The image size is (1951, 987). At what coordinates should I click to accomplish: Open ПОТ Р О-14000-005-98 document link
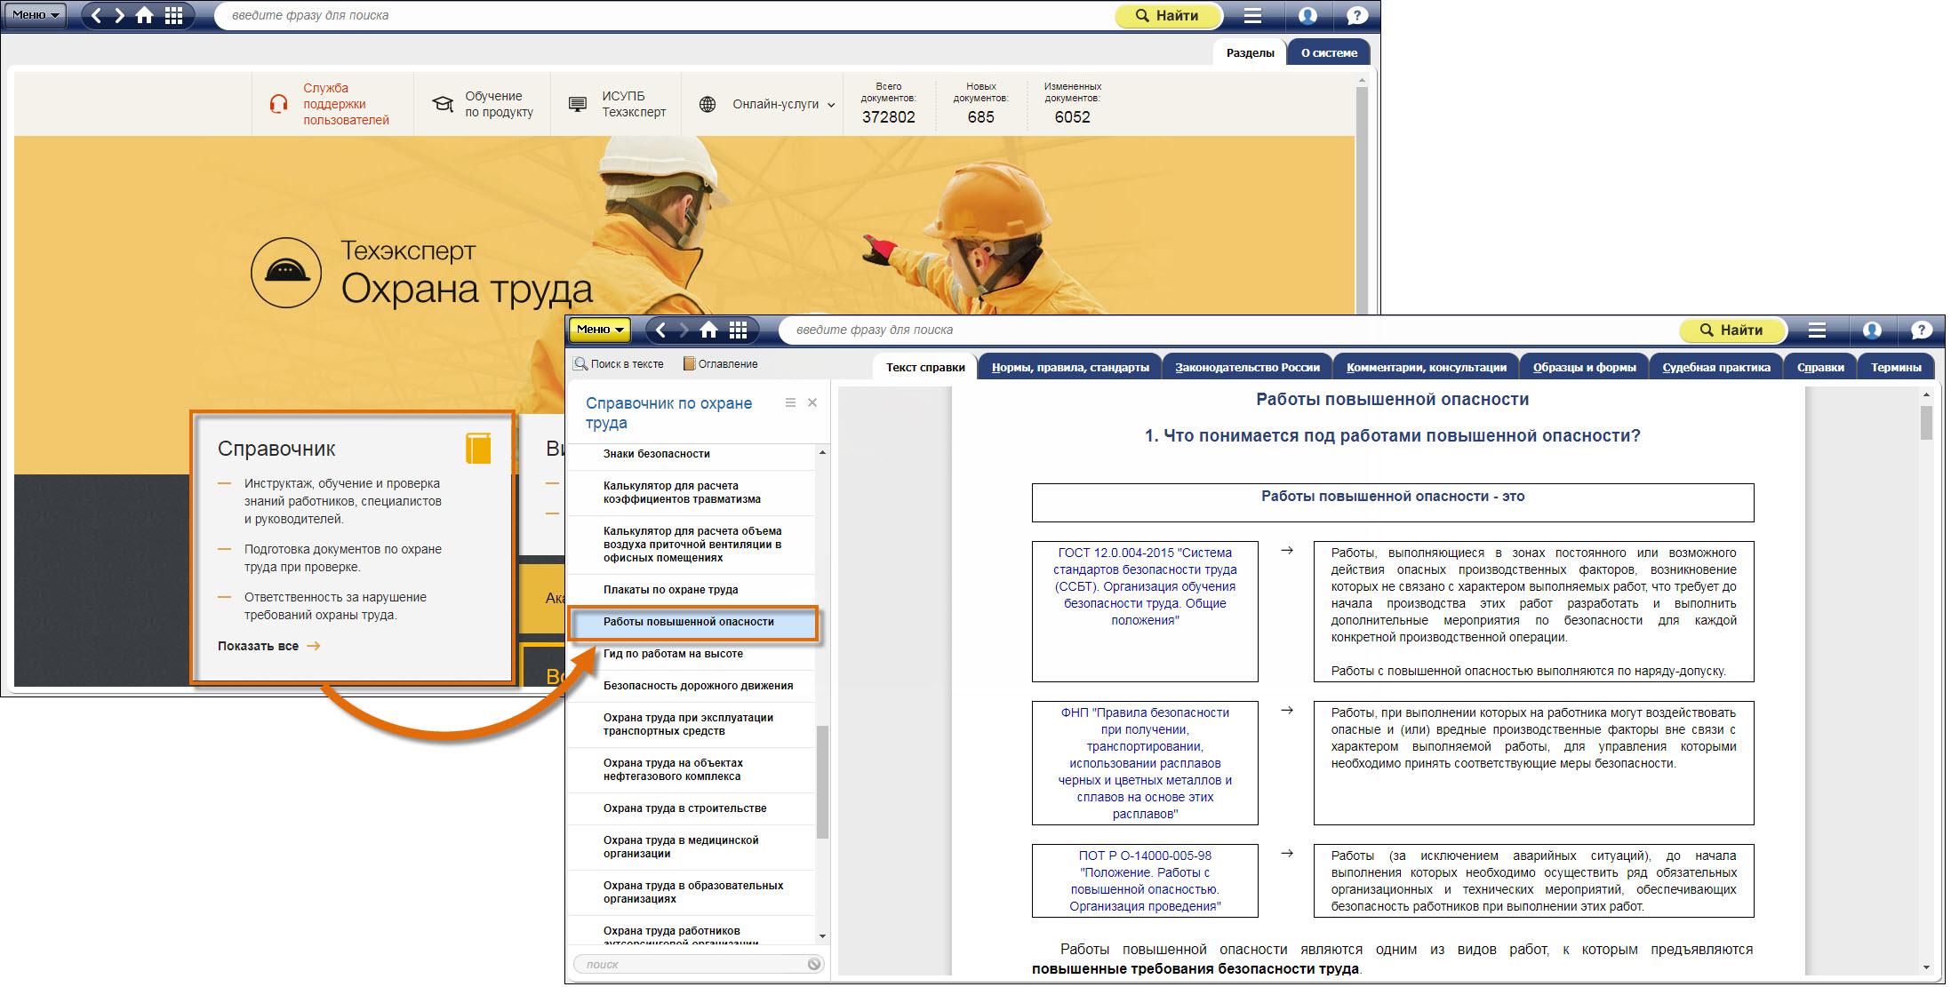(1145, 880)
